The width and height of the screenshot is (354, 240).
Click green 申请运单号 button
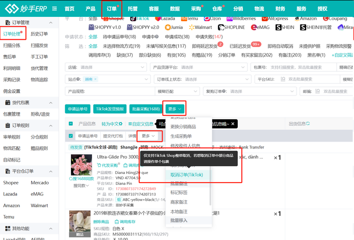click(78, 109)
